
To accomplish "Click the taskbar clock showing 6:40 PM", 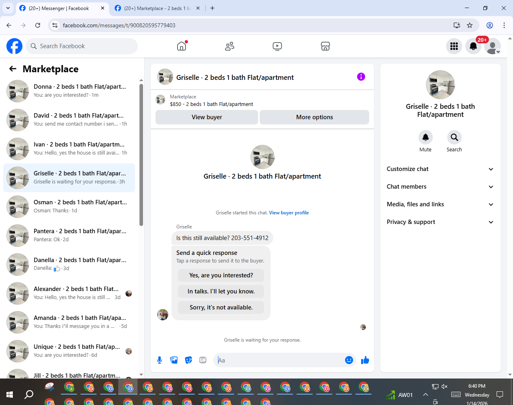I will tap(477, 386).
